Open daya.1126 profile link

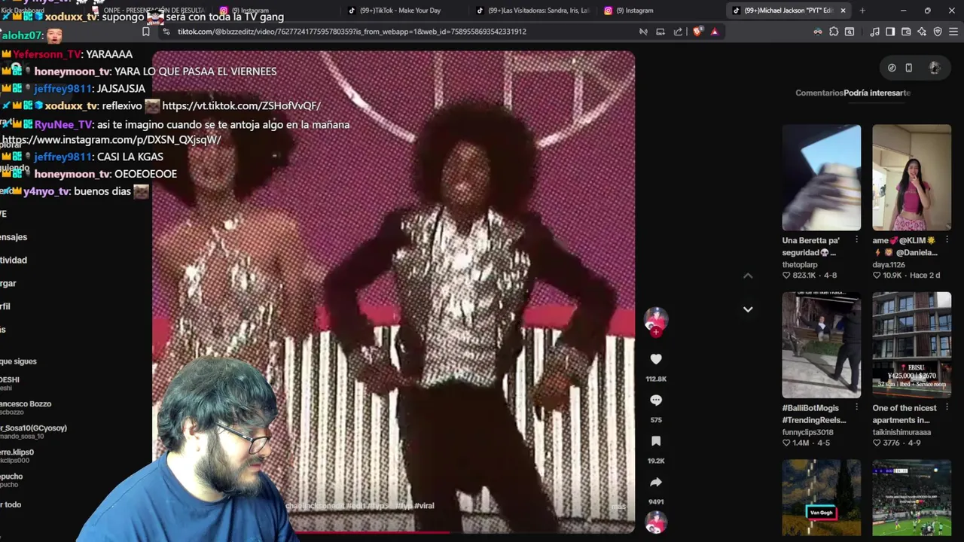tap(888, 265)
